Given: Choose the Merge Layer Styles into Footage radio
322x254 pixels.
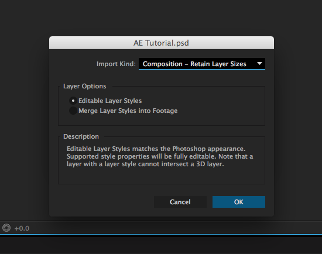Looking at the screenshot, I should pos(73,111).
